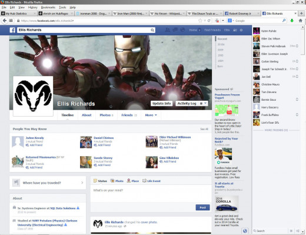Open the Bookmarks menu

pos(48,8)
